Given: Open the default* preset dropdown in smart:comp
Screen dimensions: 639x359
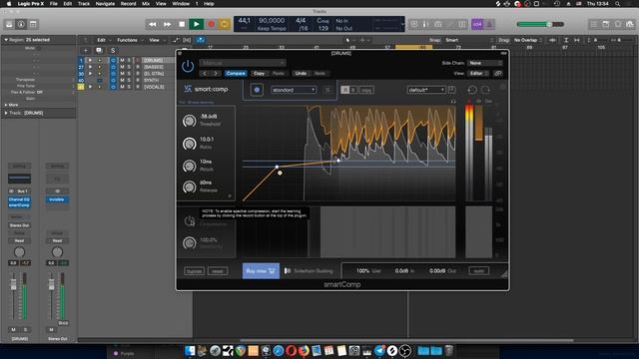Looking at the screenshot, I should (x=426, y=90).
